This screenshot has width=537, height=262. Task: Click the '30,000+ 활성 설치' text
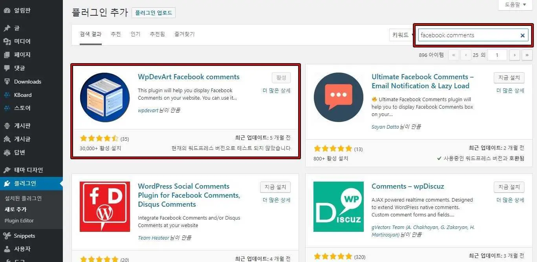[101, 148]
